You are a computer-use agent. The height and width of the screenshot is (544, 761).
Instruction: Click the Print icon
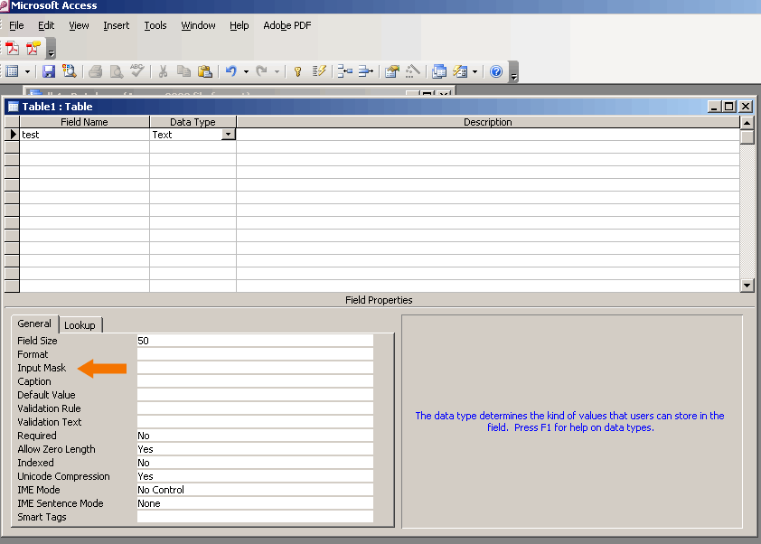96,71
